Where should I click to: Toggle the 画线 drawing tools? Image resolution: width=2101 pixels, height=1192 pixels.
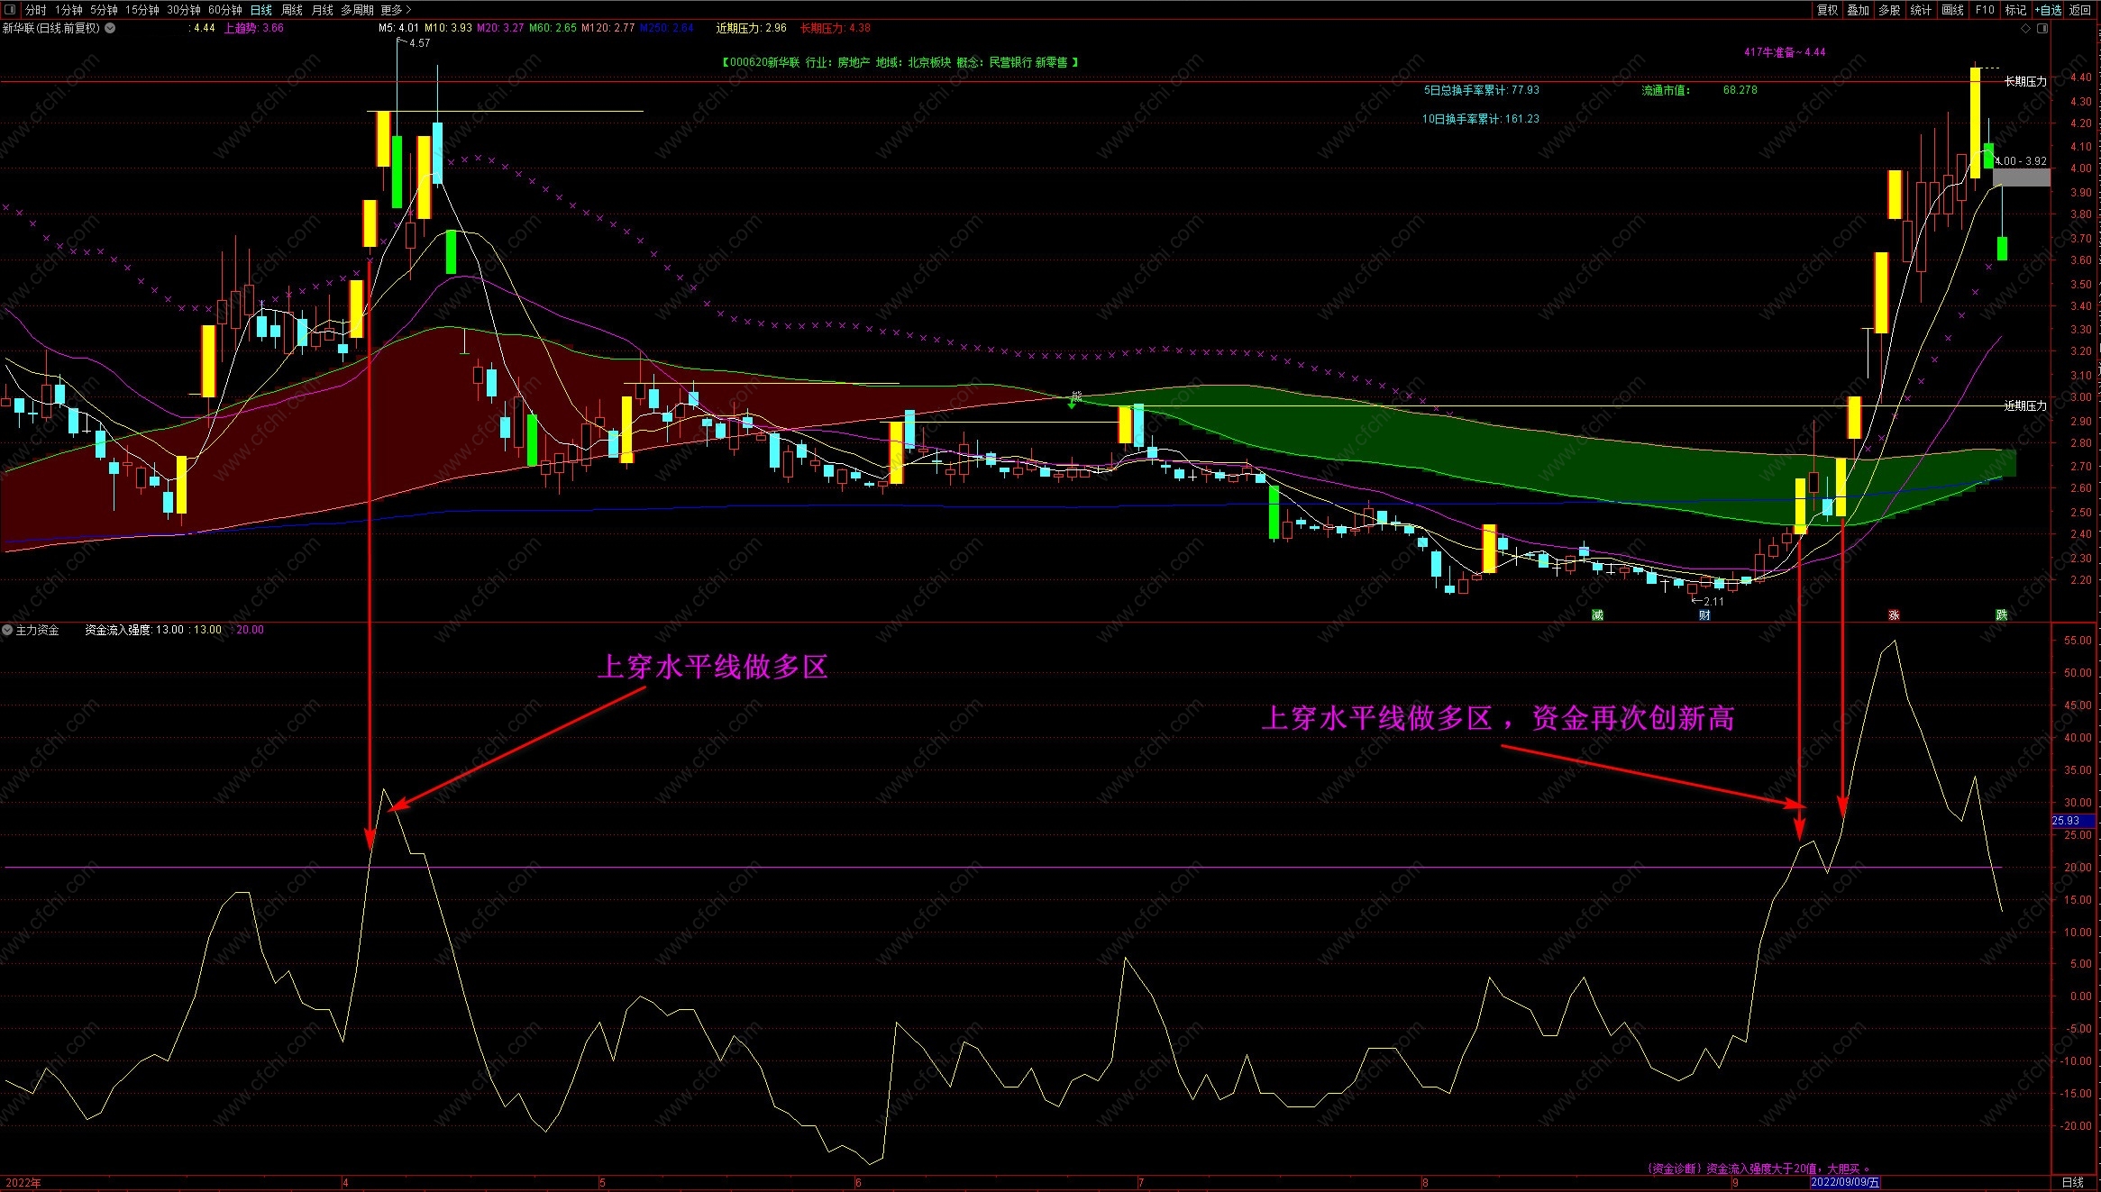coord(1952,10)
